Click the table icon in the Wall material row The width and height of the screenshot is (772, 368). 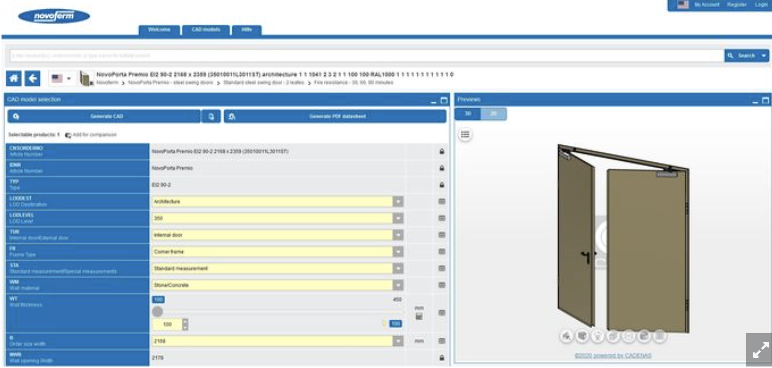(x=442, y=285)
